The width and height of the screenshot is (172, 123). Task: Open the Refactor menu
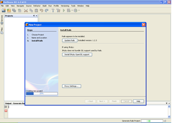(x=37, y=6)
